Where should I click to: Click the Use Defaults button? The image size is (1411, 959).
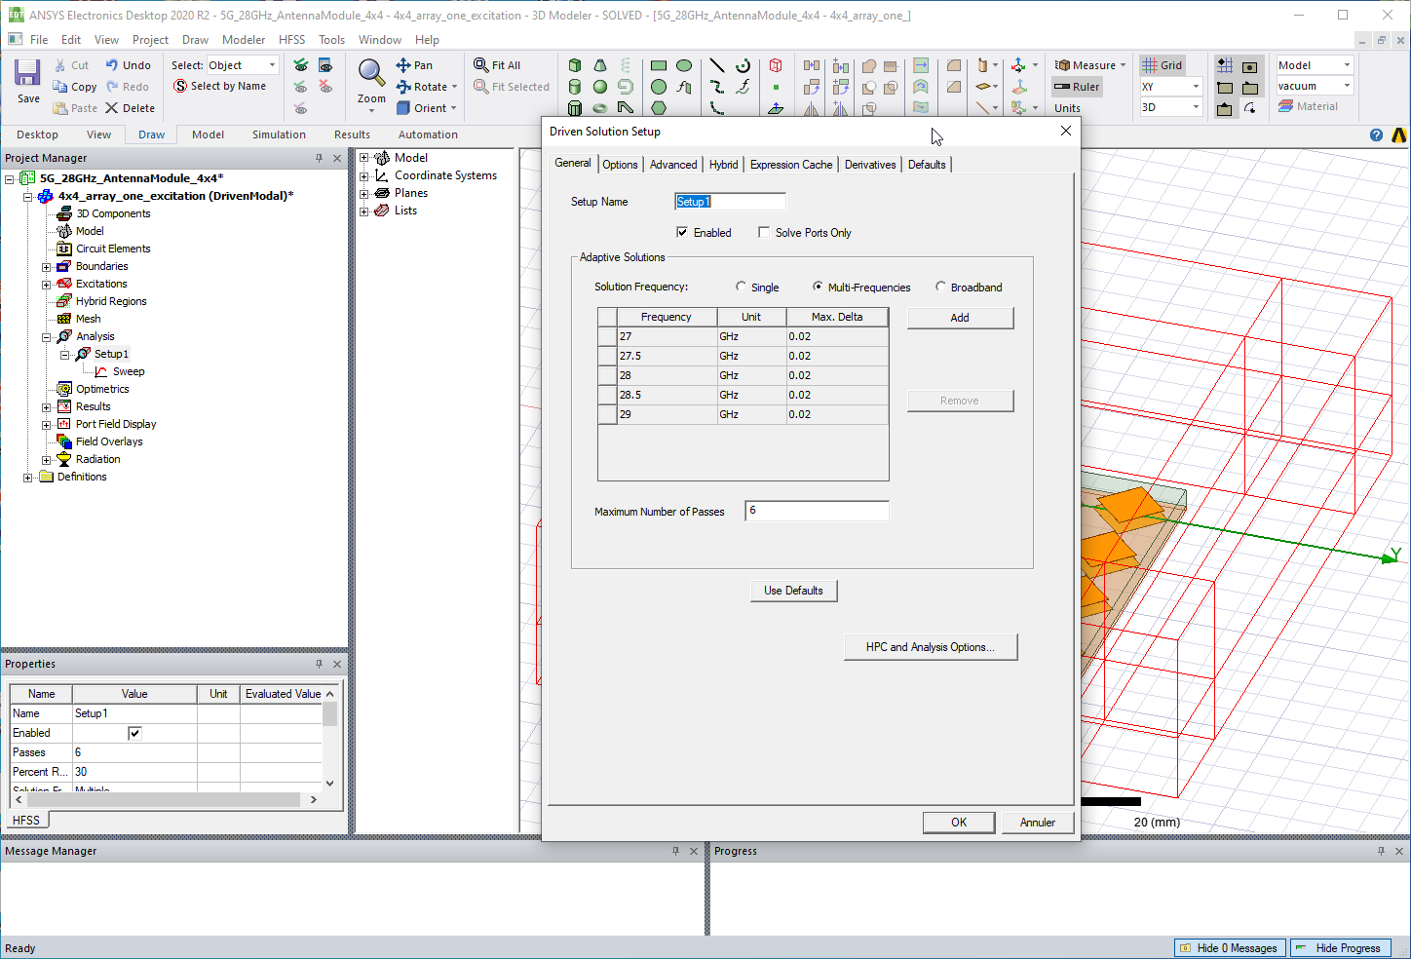click(x=793, y=591)
